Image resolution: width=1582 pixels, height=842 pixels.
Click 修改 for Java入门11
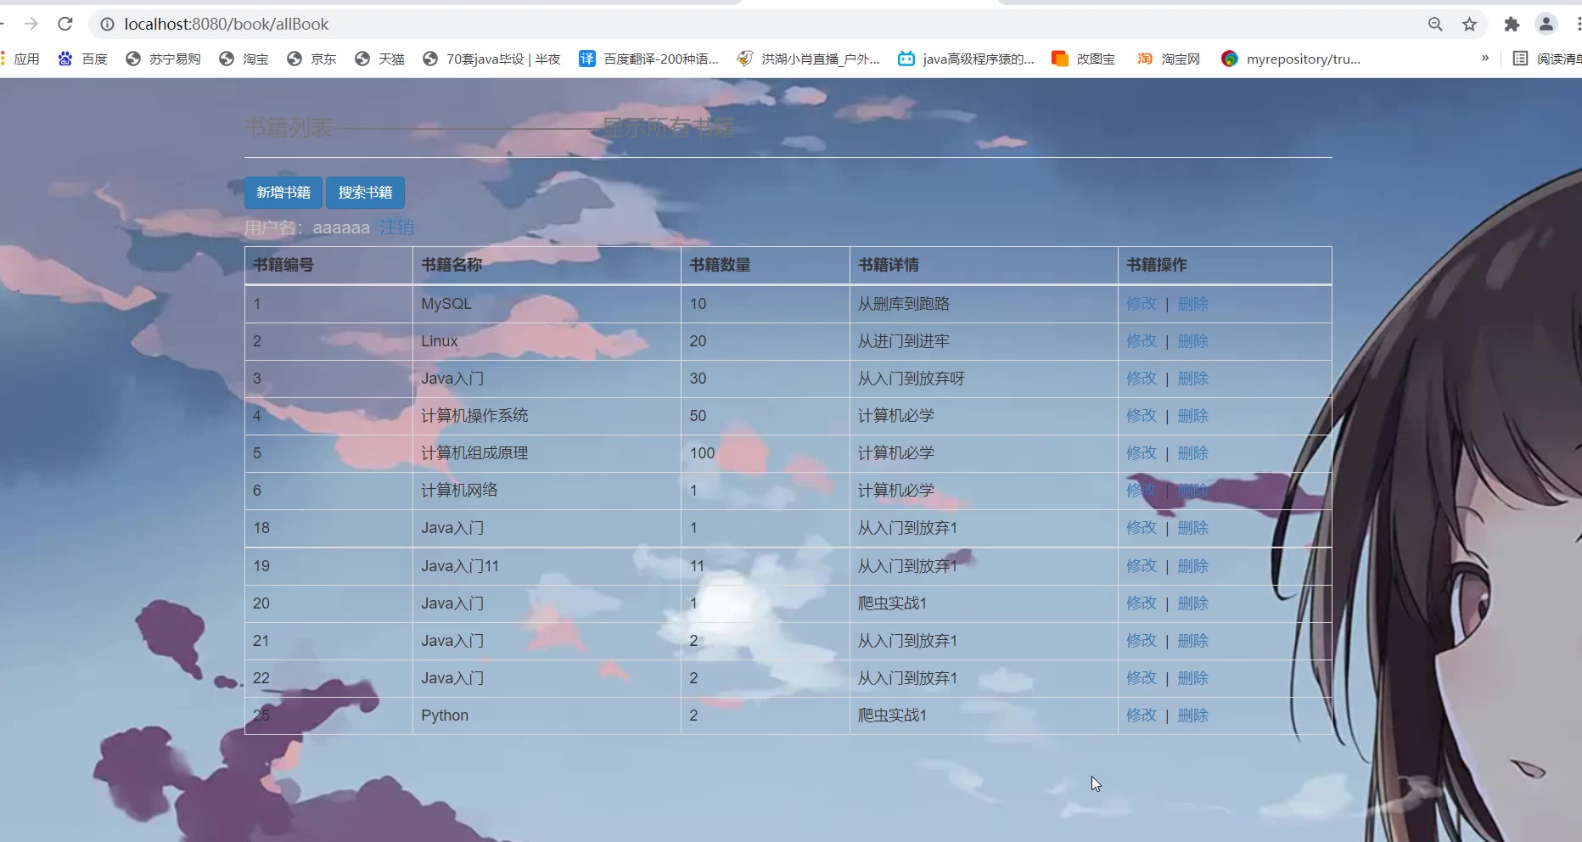[1142, 566]
